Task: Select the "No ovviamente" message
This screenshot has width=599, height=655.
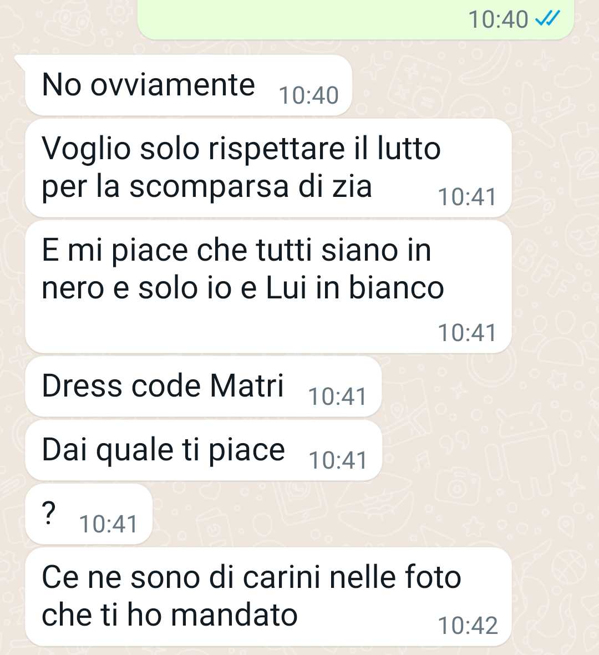Action: tap(188, 85)
